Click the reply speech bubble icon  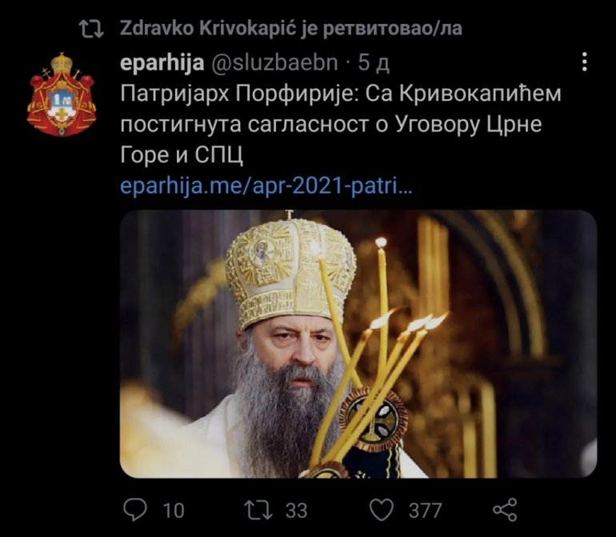coord(134,510)
